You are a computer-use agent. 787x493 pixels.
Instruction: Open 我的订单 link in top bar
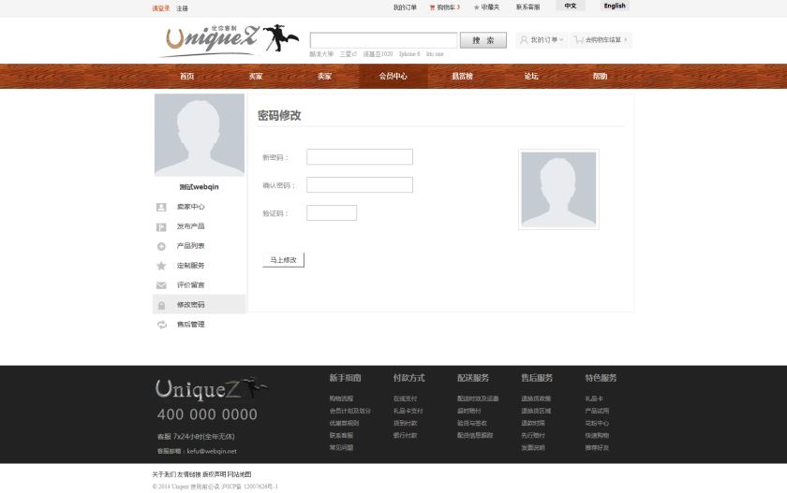405,7
